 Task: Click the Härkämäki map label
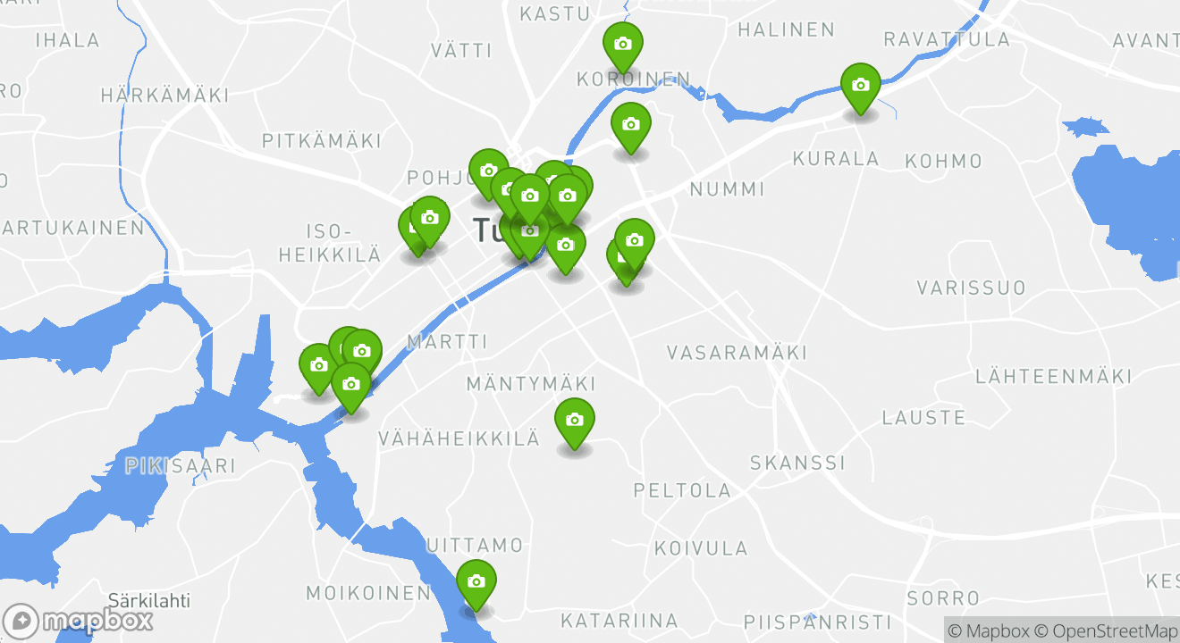(x=164, y=95)
